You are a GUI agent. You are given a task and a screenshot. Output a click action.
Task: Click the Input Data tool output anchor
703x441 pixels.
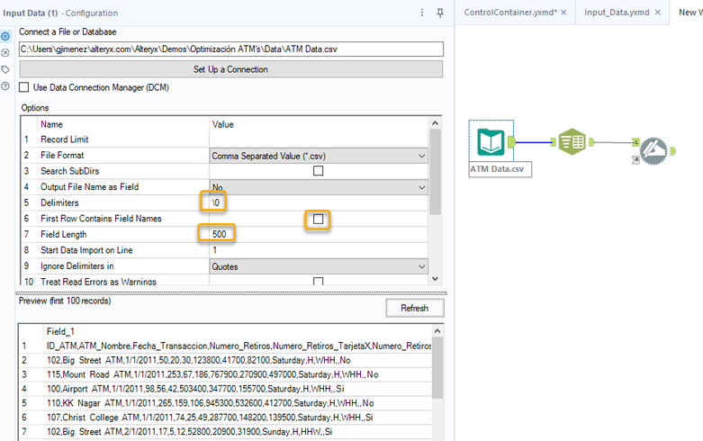click(x=511, y=142)
